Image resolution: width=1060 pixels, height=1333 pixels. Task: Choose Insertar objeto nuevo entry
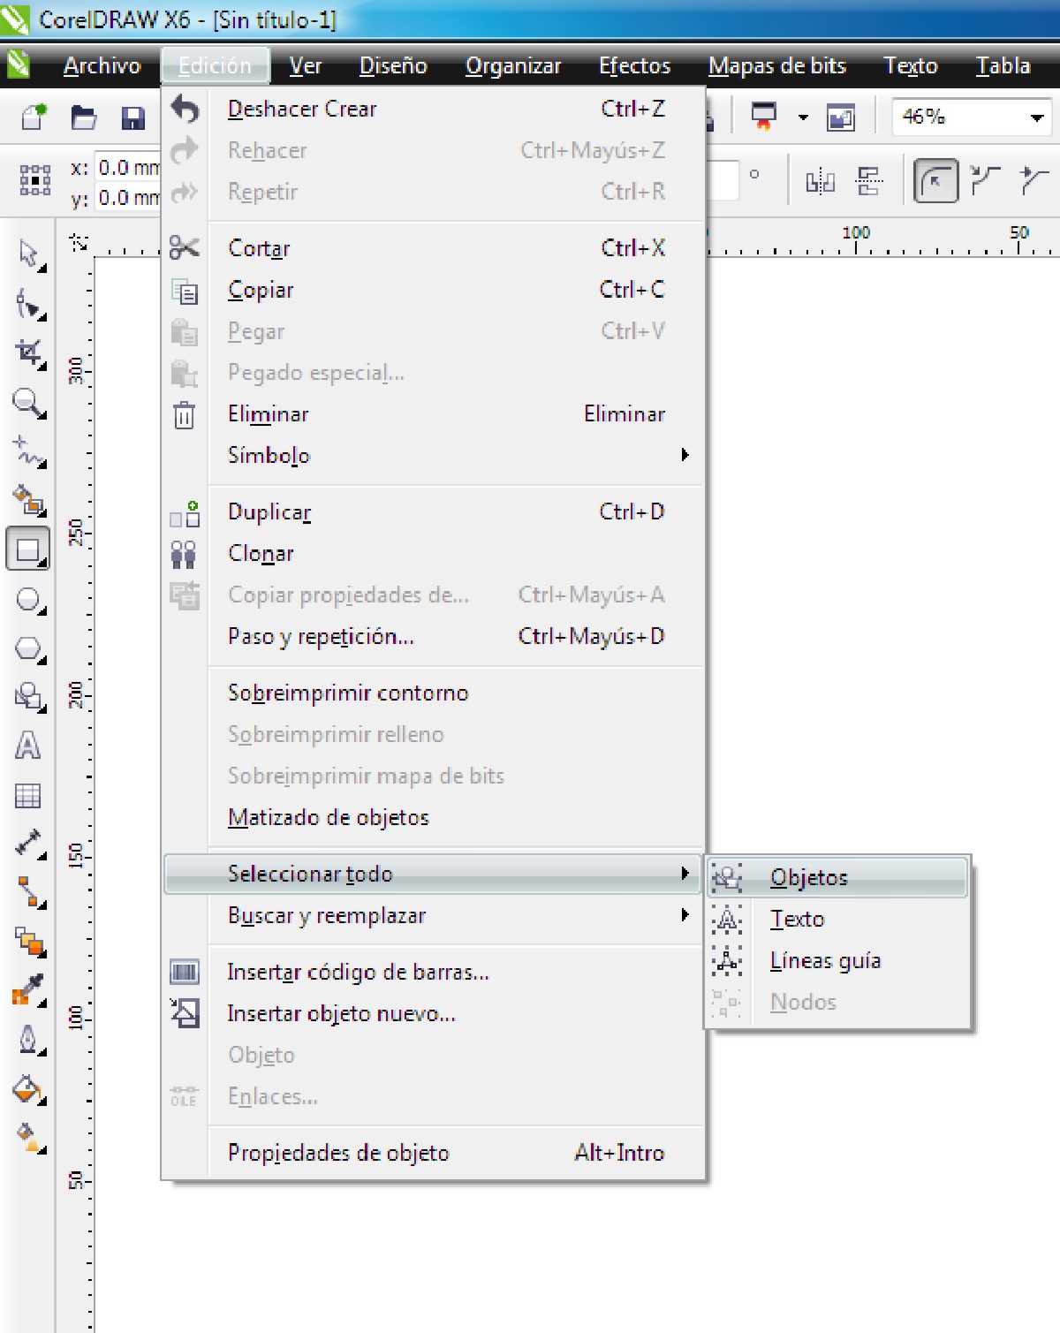tap(434, 1013)
